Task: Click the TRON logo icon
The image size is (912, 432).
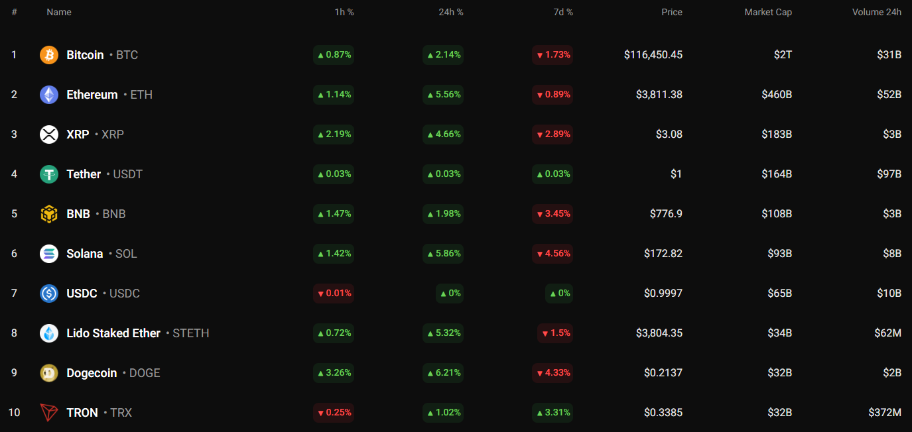Action: [49, 413]
